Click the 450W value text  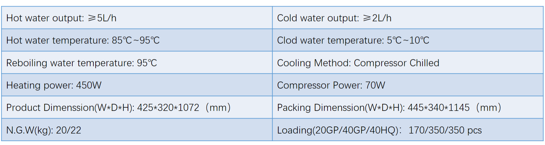89,85
